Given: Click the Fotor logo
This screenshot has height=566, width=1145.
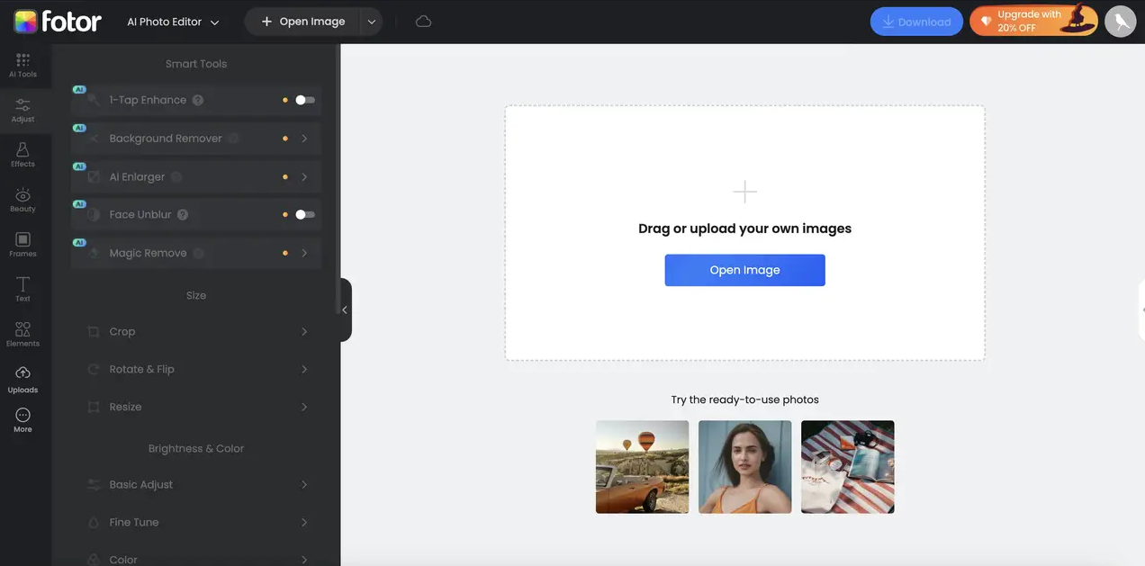Looking at the screenshot, I should [x=58, y=22].
